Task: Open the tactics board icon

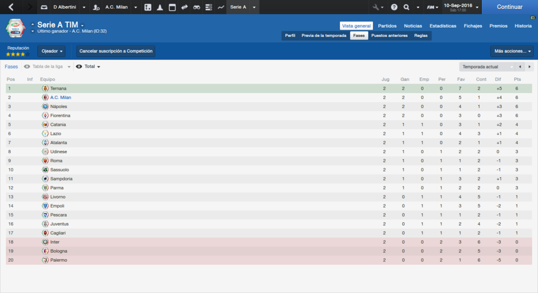Action: (148, 7)
